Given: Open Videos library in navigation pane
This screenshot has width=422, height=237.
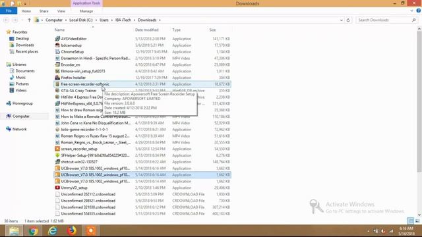Looking at the screenshot, I should (x=20, y=90).
